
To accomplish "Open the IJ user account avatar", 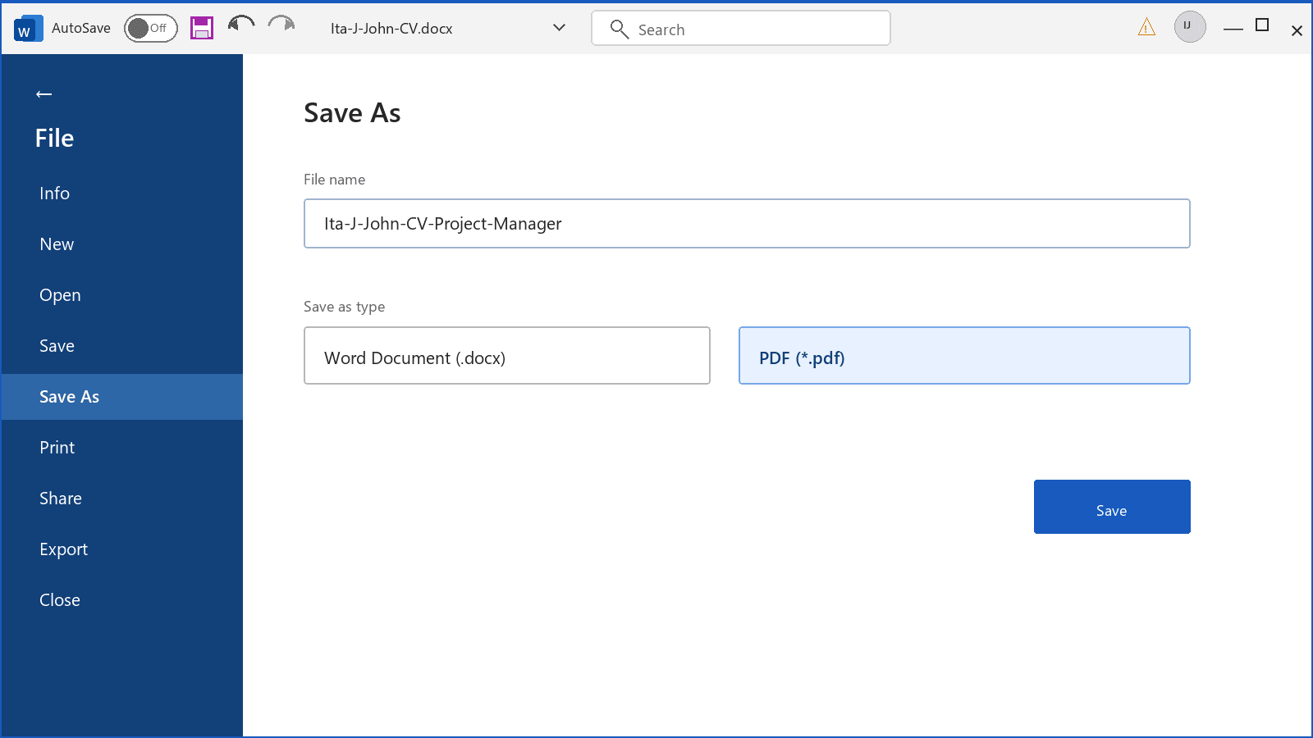I will 1190,27.
